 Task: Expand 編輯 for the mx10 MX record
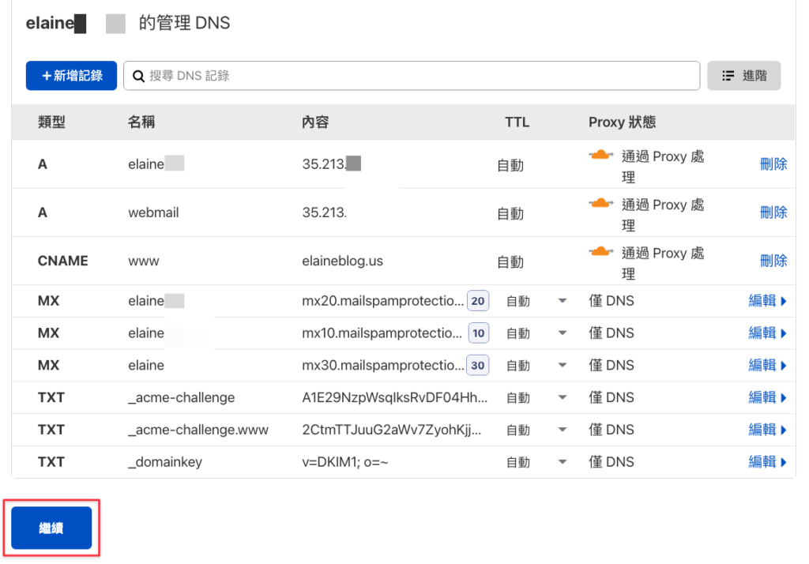point(767,333)
